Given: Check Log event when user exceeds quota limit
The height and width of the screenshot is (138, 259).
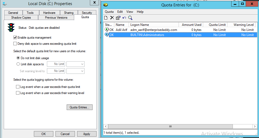Looking at the screenshot, I should coord(18,87).
